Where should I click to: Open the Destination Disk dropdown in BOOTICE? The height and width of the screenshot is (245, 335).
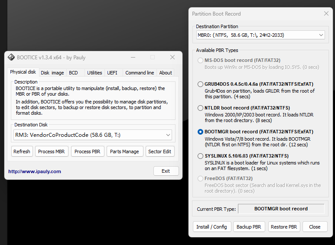[x=93, y=135]
